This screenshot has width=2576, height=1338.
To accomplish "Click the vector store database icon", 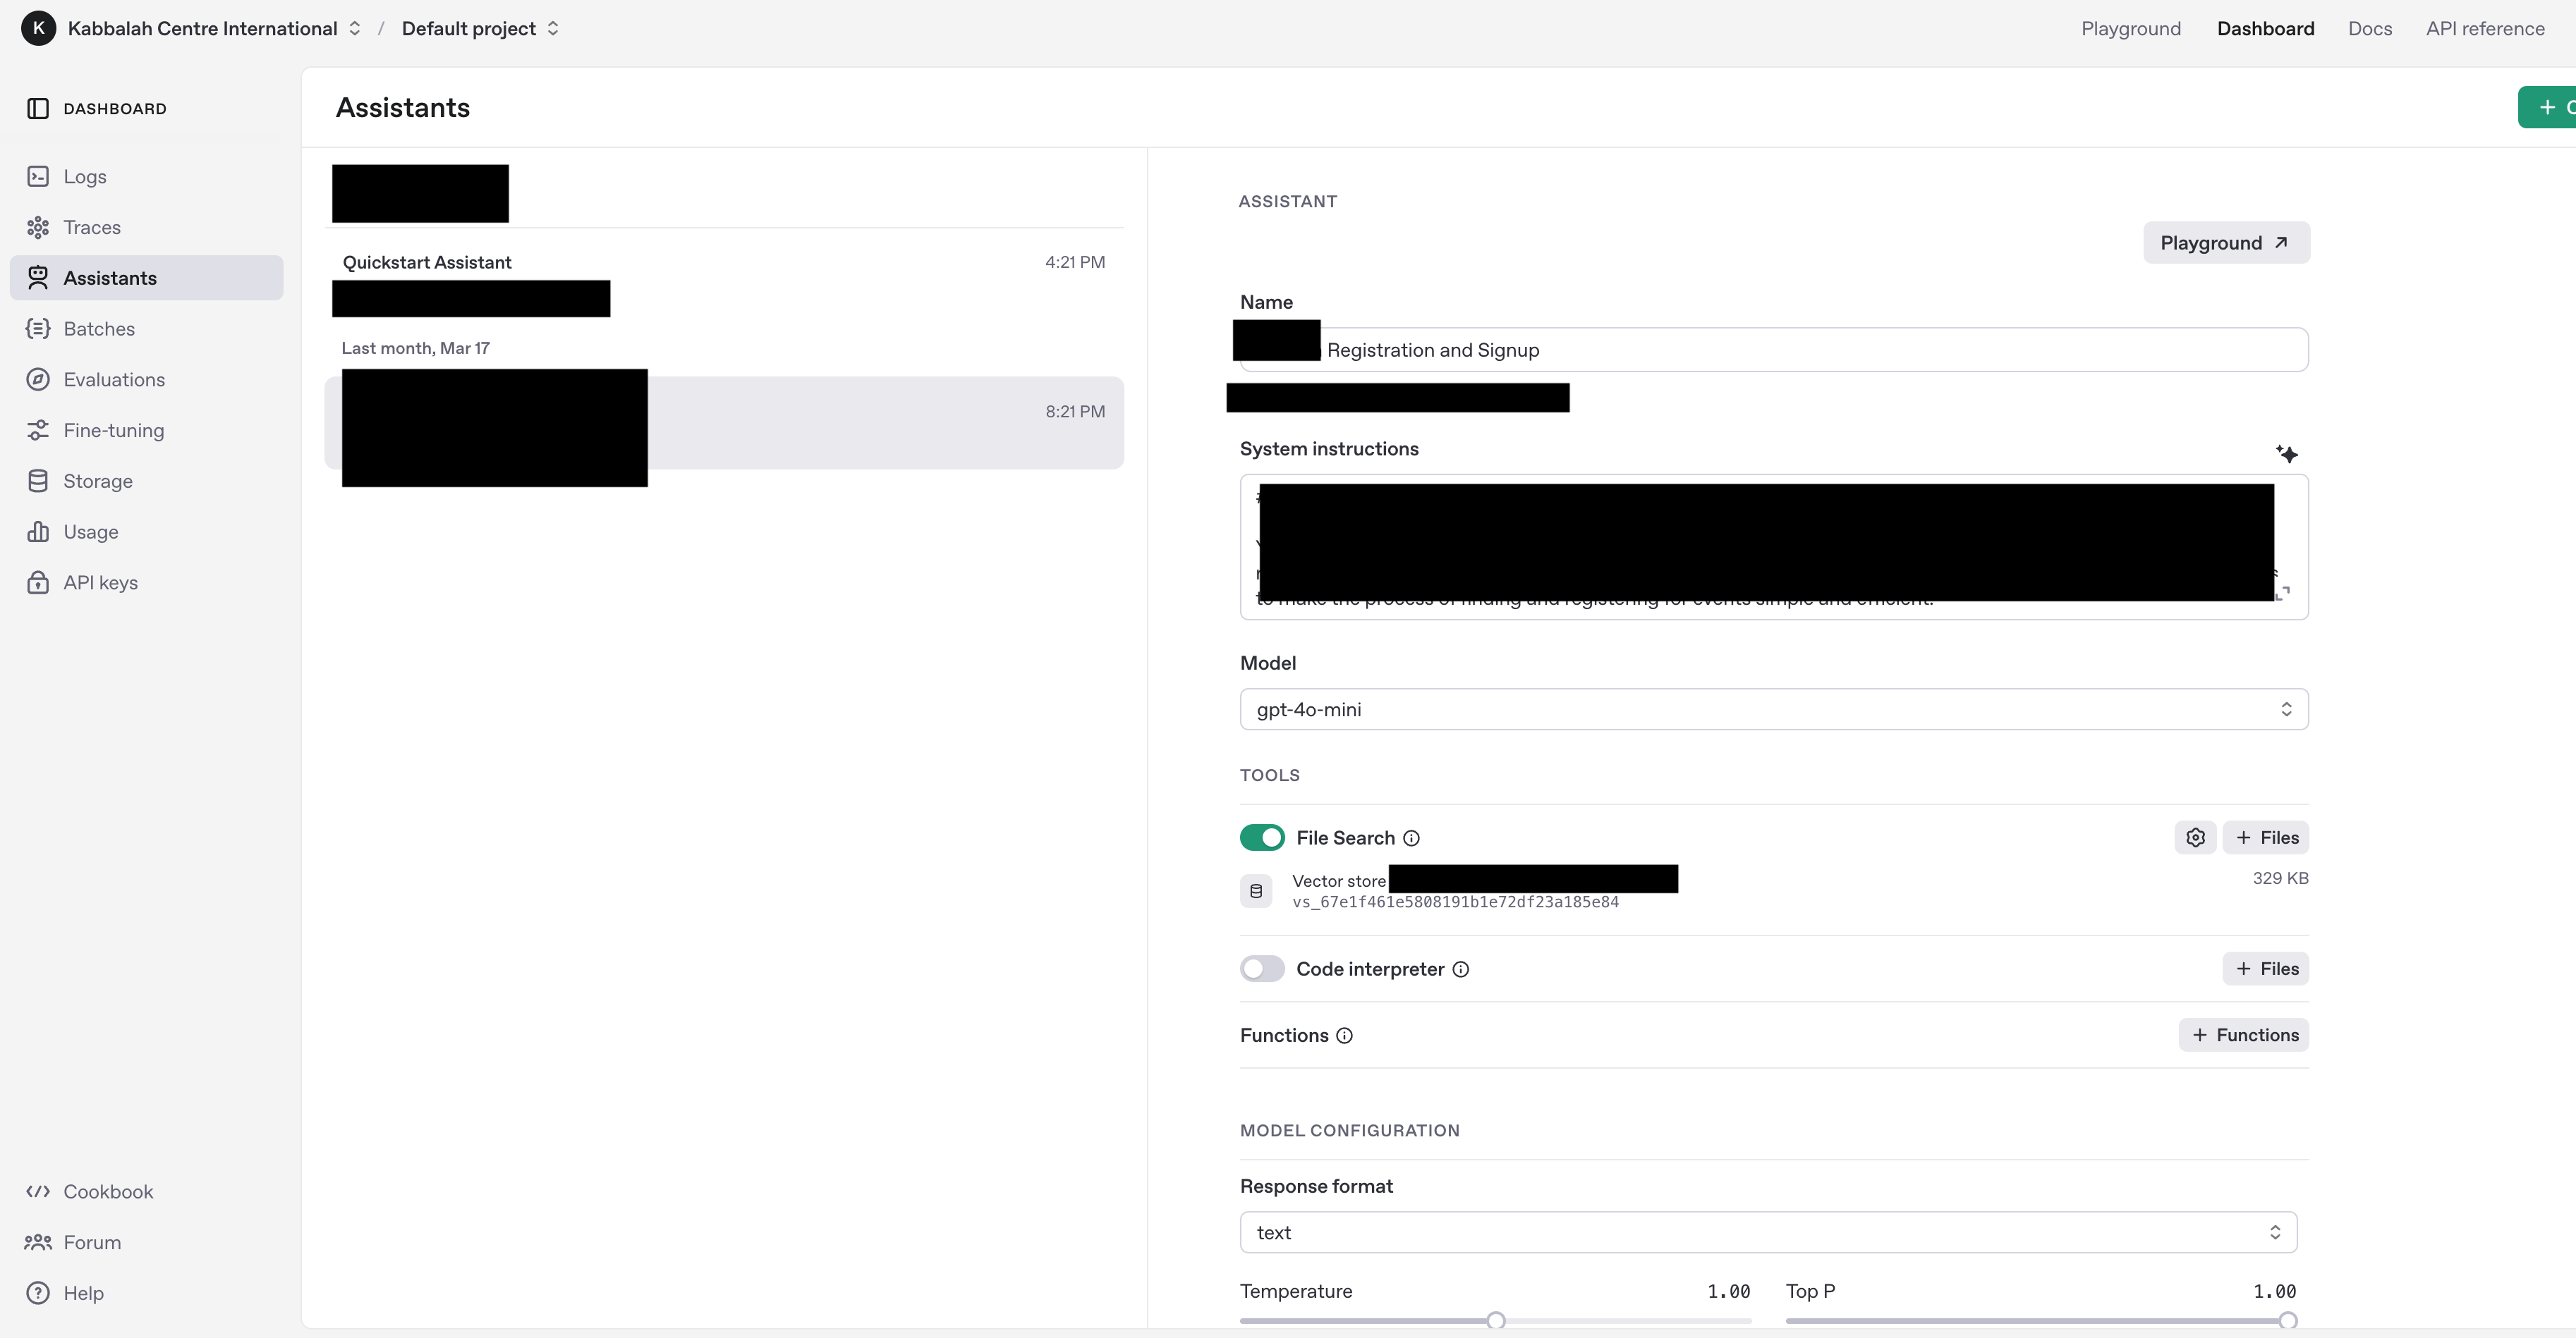I will (1256, 890).
